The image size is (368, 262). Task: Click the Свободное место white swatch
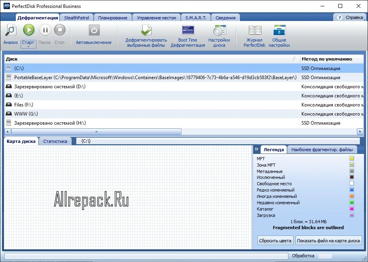pos(352,184)
